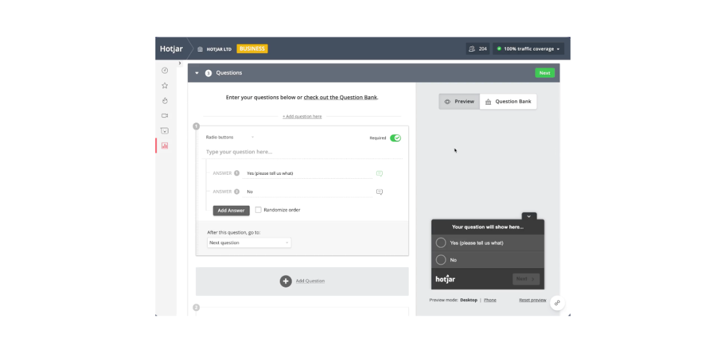Click the 'Questions' section title
Screen dimensions: 709x349
pos(229,73)
